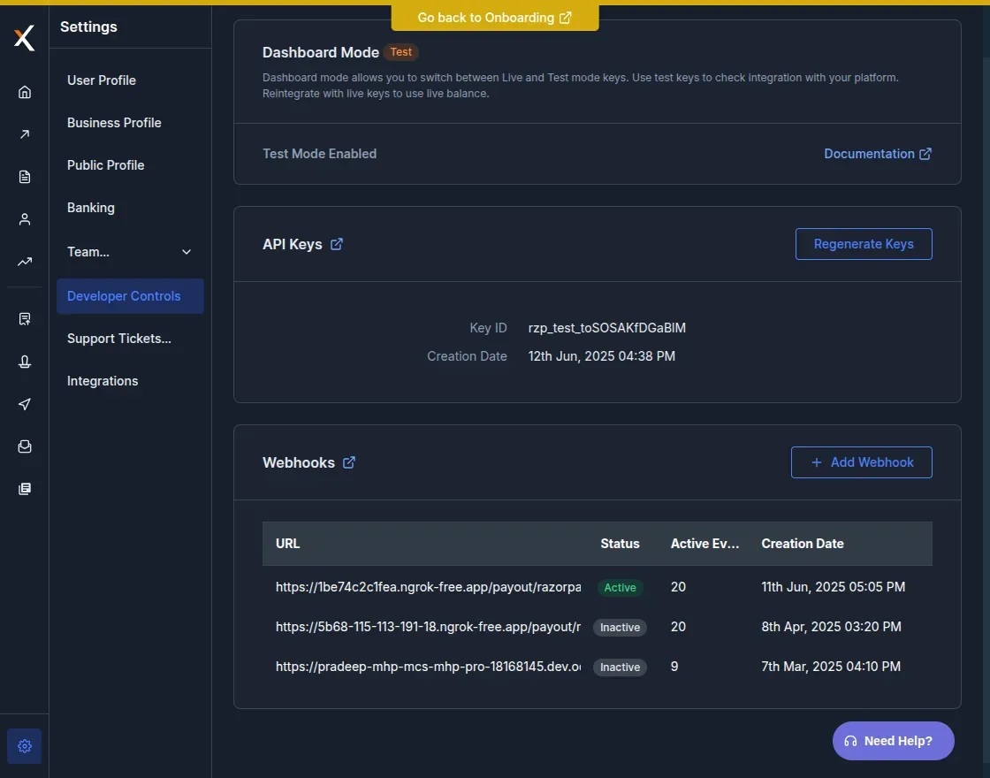
Task: Open the Reports document icon
Action: (24, 176)
